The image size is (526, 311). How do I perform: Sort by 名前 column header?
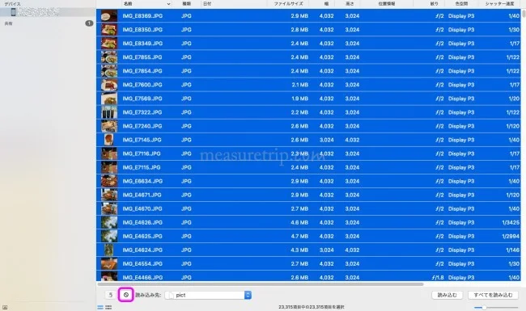[128, 4]
